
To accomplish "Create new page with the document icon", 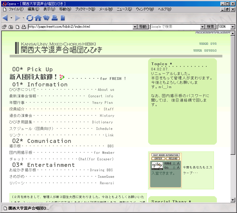I will [63, 18].
